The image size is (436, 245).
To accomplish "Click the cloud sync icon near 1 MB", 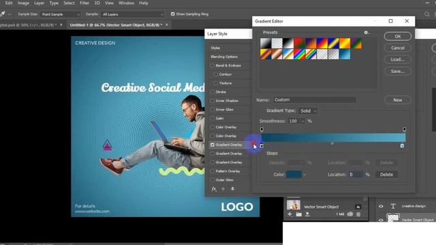I will tap(350, 214).
